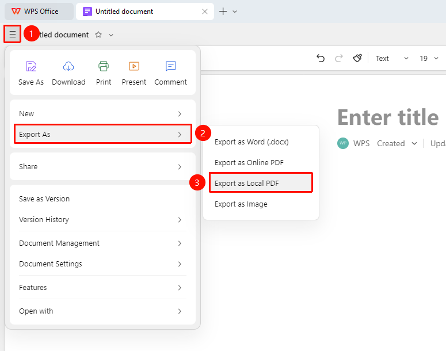Expand the Created sort dropdown
The height and width of the screenshot is (351, 446).
(414, 143)
